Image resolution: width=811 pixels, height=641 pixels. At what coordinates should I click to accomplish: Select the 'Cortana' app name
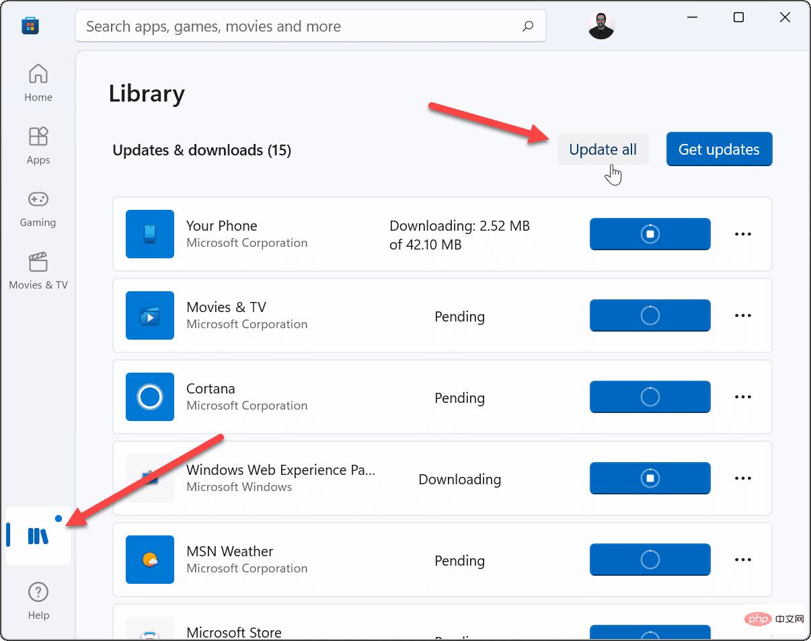point(210,389)
